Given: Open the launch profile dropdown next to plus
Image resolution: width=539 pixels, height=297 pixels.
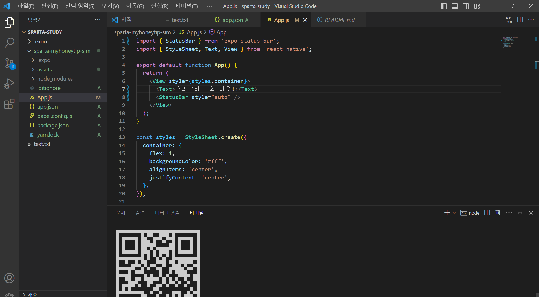Looking at the screenshot, I should [x=454, y=213].
